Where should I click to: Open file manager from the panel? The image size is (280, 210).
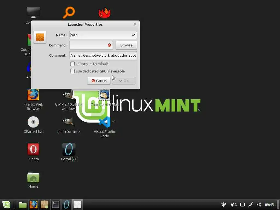(x=23, y=205)
